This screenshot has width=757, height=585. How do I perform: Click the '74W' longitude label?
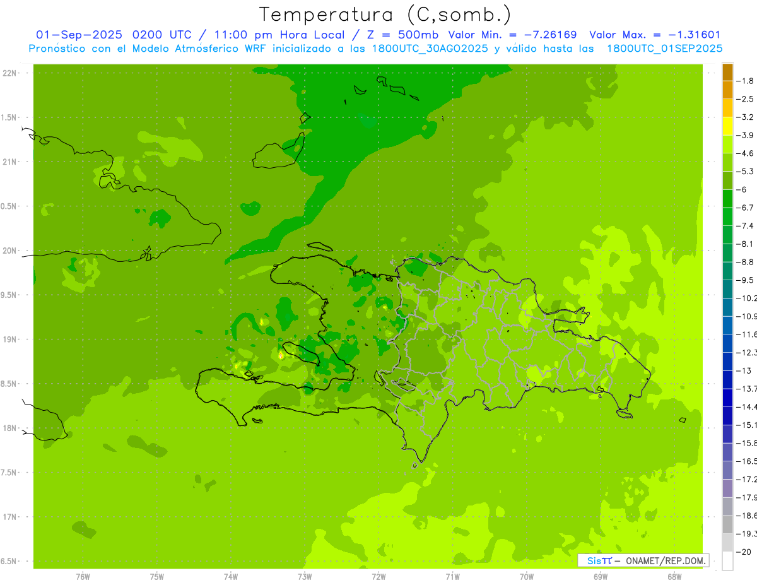click(231, 577)
